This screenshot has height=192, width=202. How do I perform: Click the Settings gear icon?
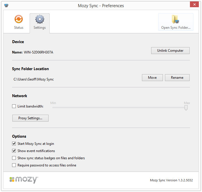pos(40,19)
